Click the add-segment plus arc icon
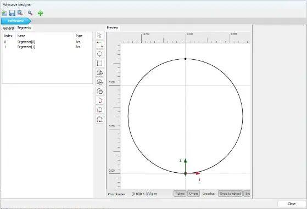 click(99, 72)
